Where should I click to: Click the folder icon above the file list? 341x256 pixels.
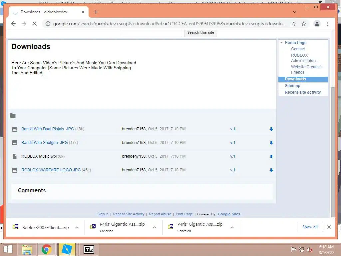13,116
